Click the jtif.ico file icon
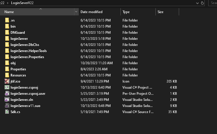217x134 pixels. pyautogui.click(x=7, y=81)
